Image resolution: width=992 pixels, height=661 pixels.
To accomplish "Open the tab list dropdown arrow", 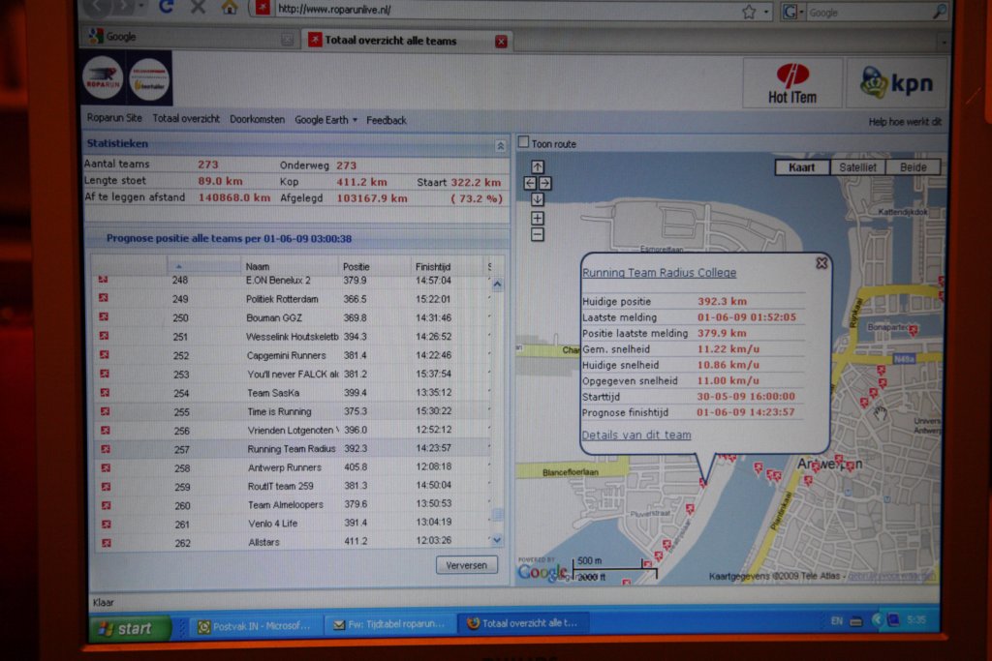I will coord(944,43).
